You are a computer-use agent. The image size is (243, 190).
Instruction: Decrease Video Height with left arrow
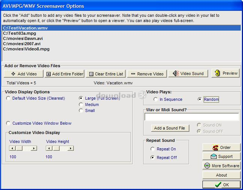49,148
